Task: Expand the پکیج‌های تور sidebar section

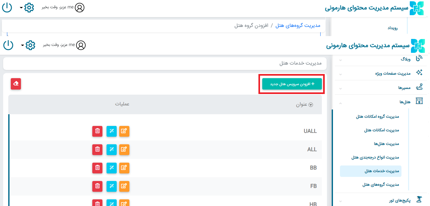Action: (x=400, y=201)
